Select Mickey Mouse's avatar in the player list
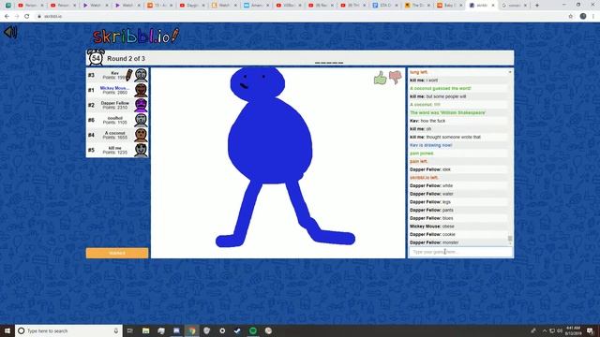Image resolution: width=600 pixels, height=337 pixels. (141, 90)
